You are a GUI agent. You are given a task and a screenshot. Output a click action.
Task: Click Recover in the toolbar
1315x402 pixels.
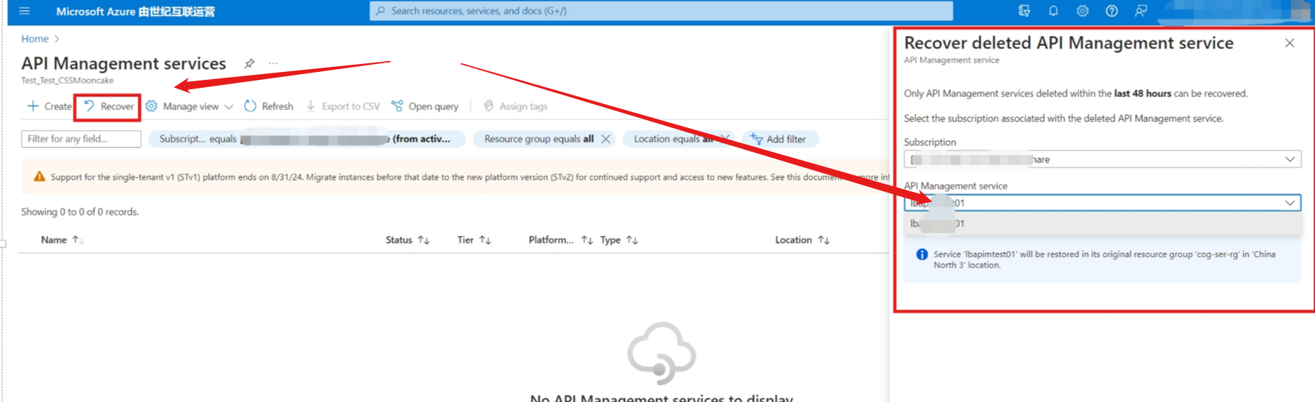pyautogui.click(x=109, y=106)
